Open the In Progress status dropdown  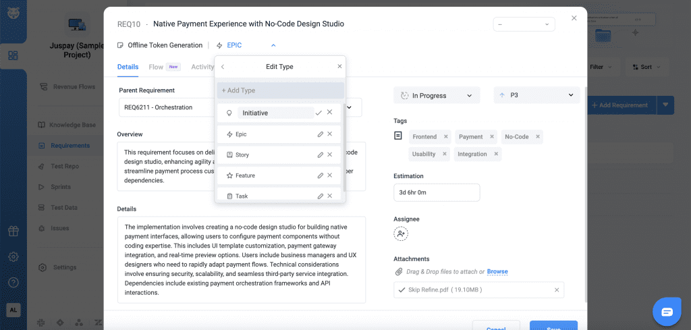436,96
